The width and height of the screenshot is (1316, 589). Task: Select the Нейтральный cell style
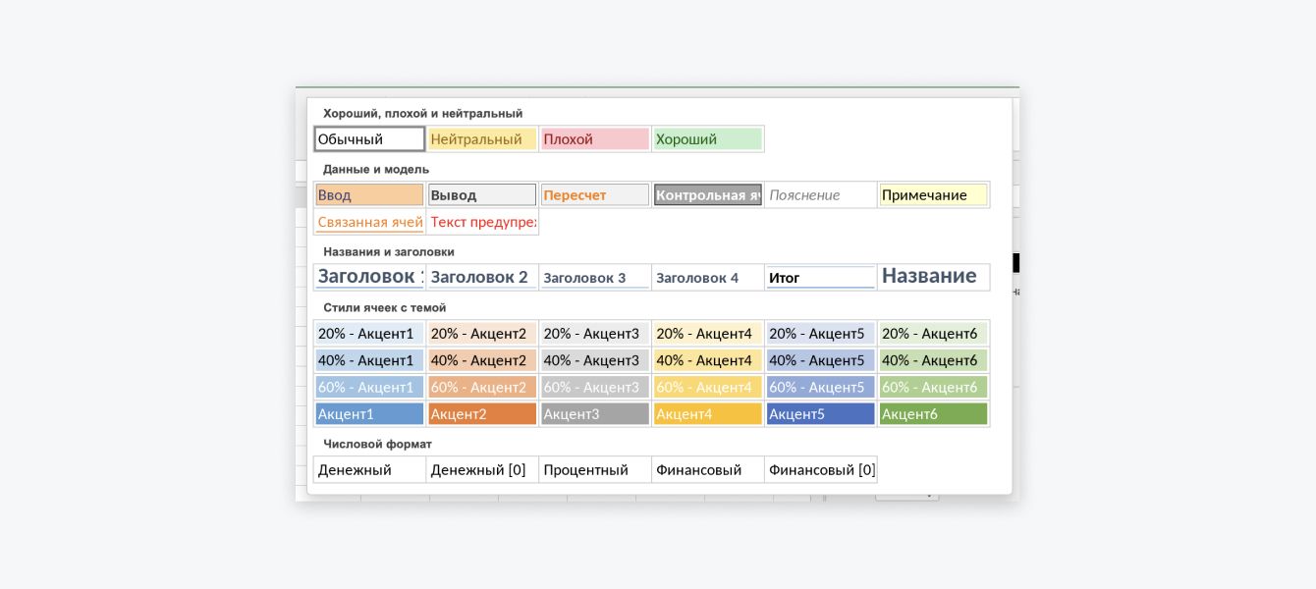coord(482,139)
